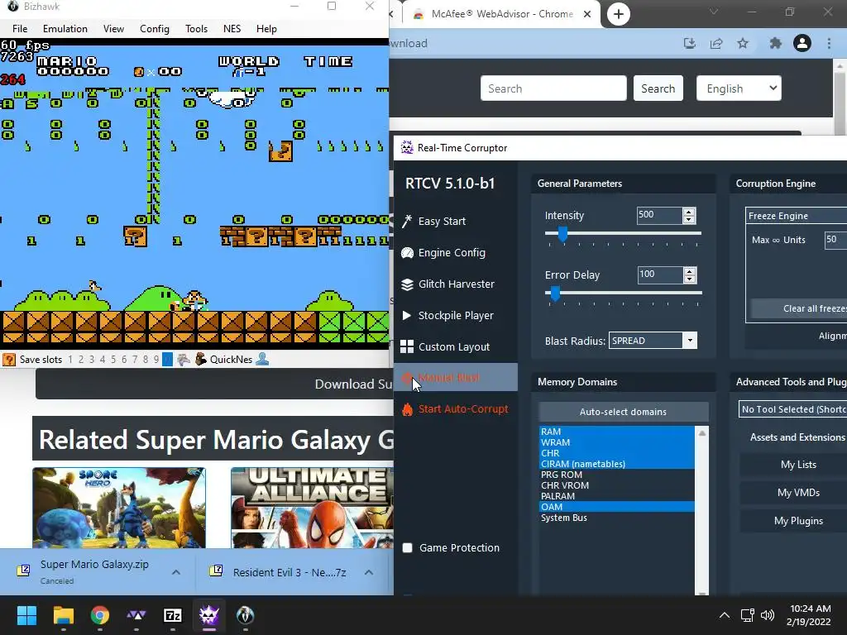Open Tools menu in Bizhawk
This screenshot has height=635, width=847.
pyautogui.click(x=196, y=29)
